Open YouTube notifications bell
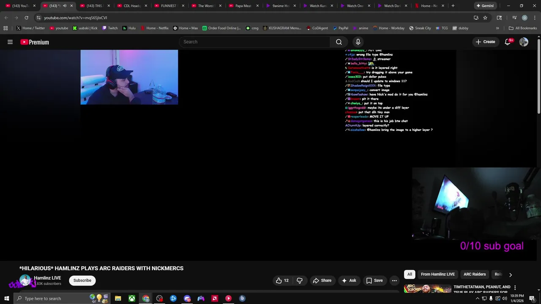The width and height of the screenshot is (541, 304). tap(508, 42)
